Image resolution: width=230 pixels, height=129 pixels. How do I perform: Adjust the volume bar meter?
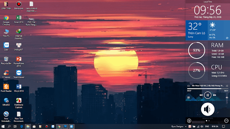[198, 122]
